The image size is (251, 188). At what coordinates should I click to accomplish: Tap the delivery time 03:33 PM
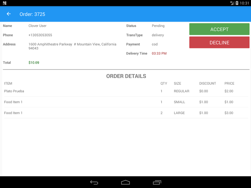(159, 53)
